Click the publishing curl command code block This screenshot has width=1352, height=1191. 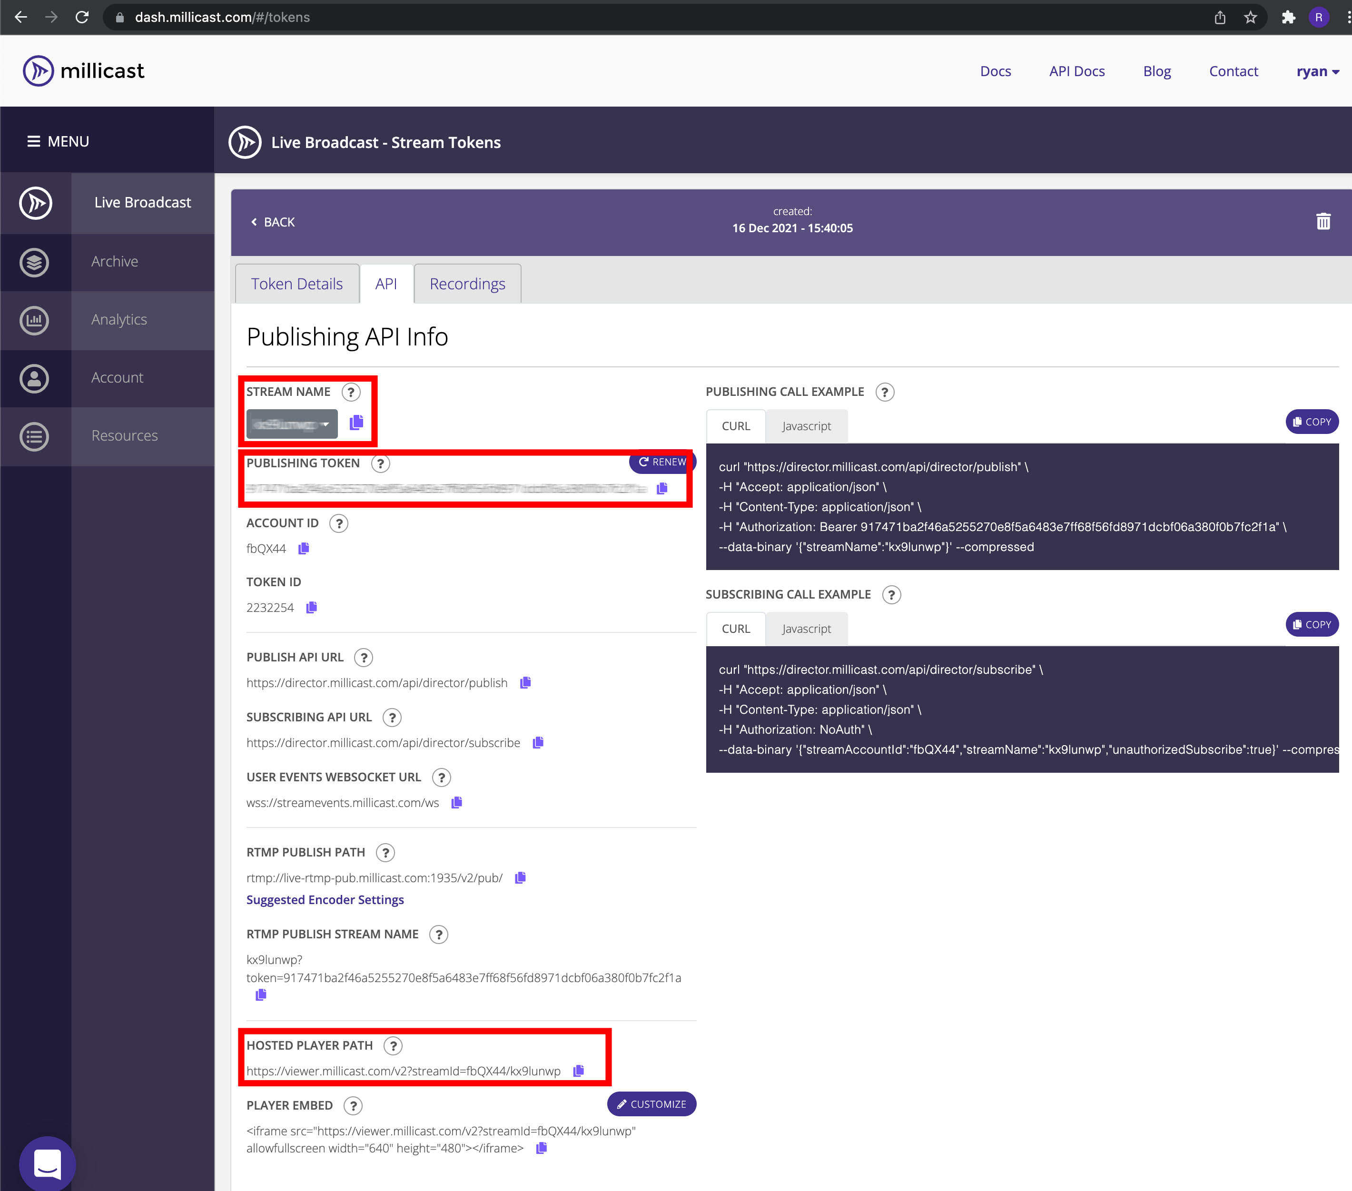click(x=1022, y=507)
